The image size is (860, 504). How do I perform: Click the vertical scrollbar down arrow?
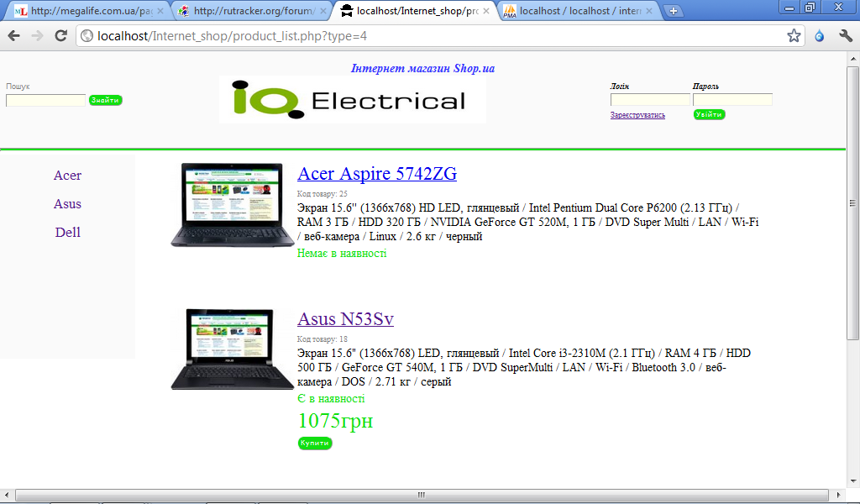(x=853, y=481)
